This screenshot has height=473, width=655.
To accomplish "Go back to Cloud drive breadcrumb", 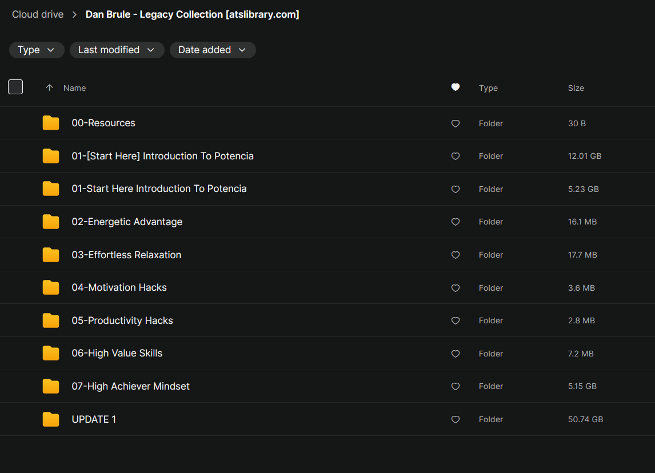I will coord(38,14).
